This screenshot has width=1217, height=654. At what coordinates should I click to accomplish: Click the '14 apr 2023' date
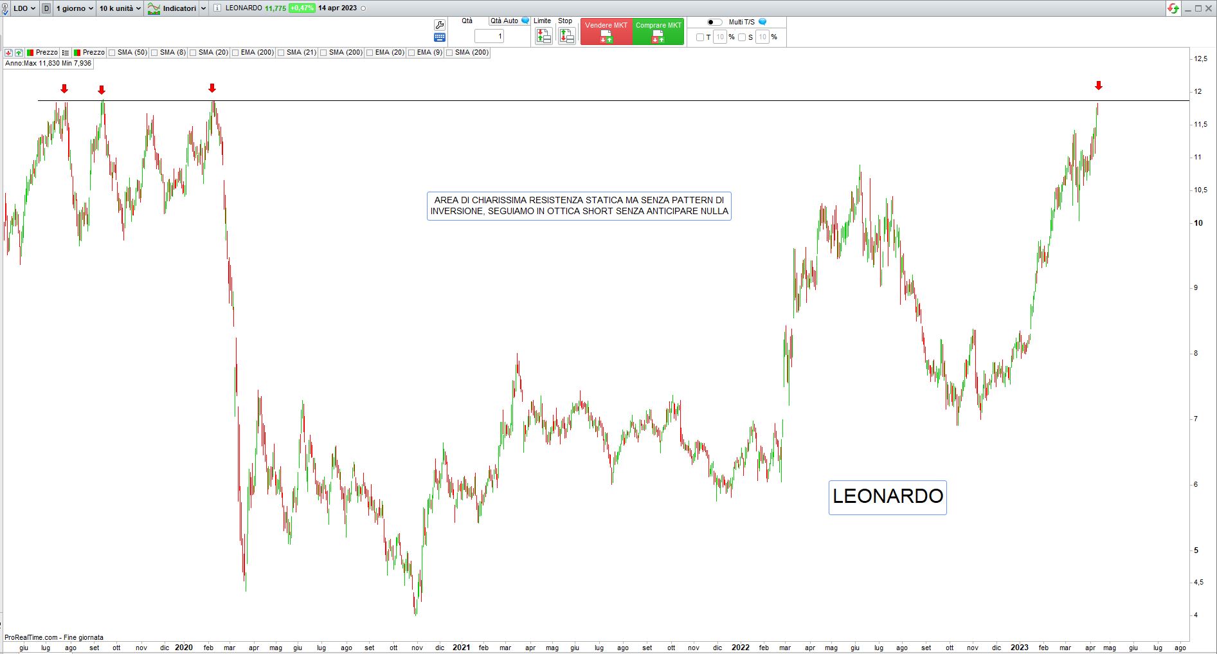(x=338, y=8)
